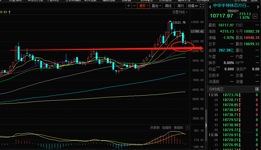This screenshot has height=150, width=261.
Task: Collapse quote header with minus box icon
Action: [x=255, y=16]
